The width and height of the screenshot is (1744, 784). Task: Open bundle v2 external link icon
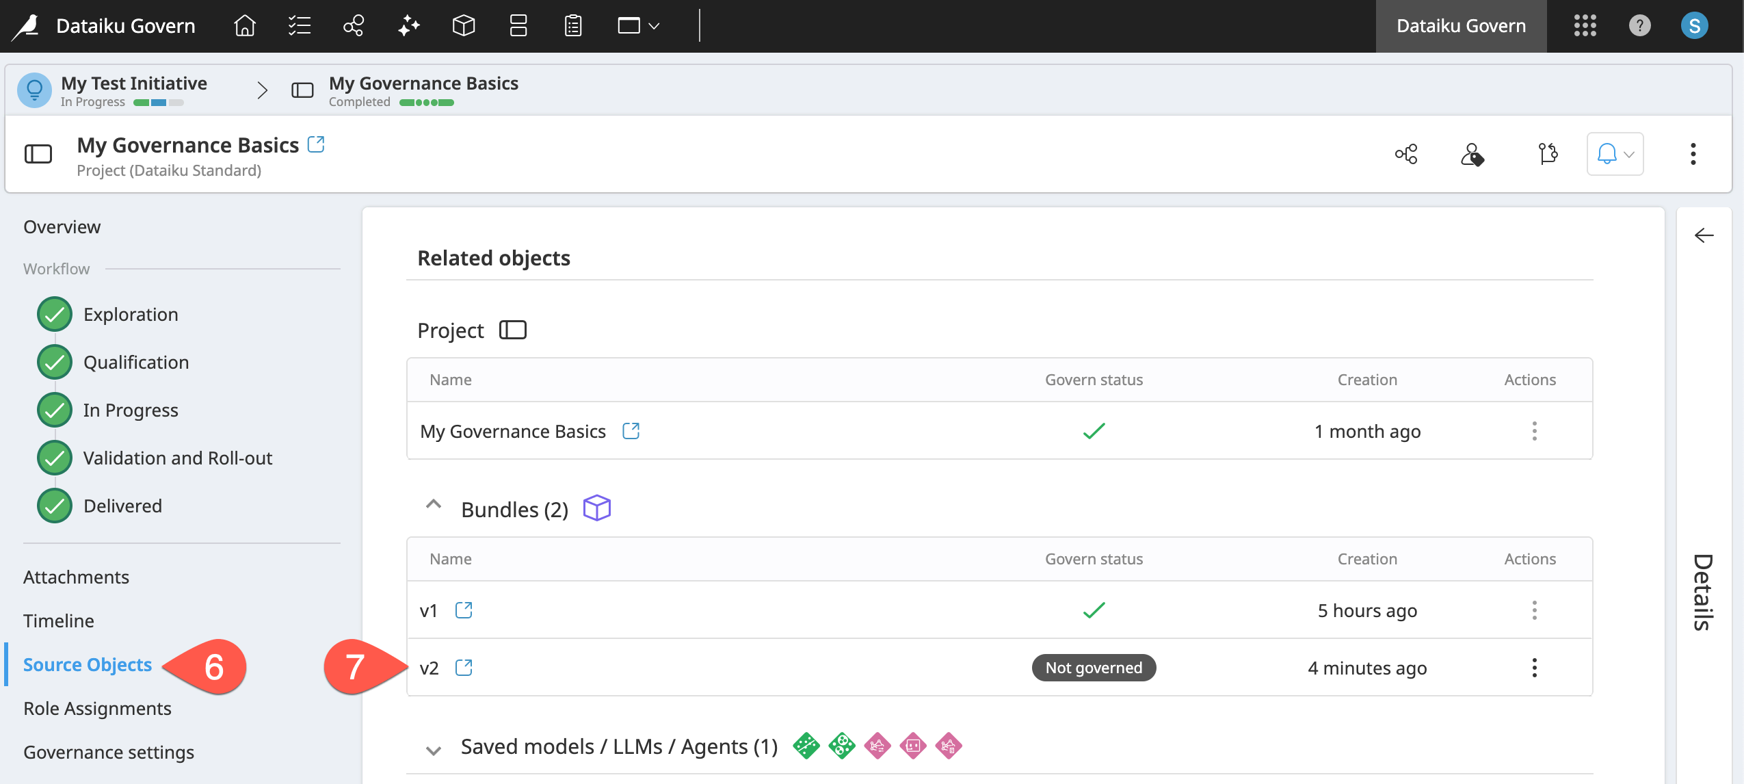coord(464,667)
